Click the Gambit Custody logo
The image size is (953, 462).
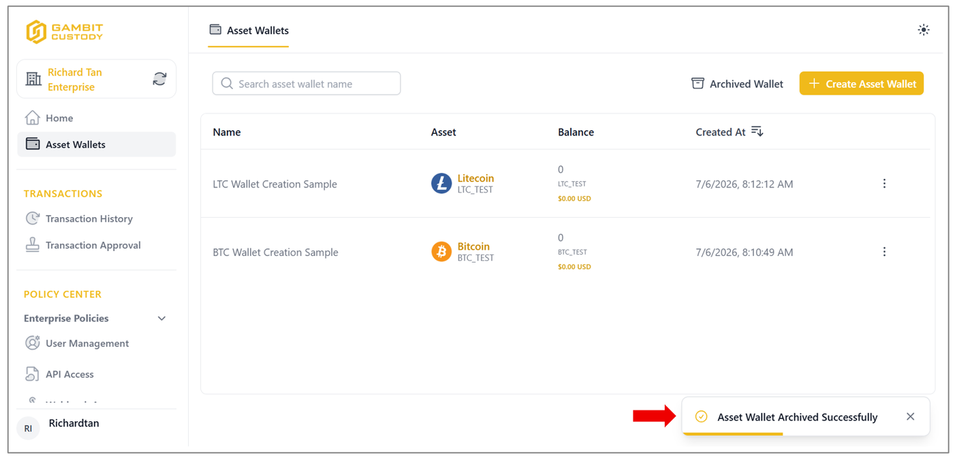pyautogui.click(x=64, y=31)
